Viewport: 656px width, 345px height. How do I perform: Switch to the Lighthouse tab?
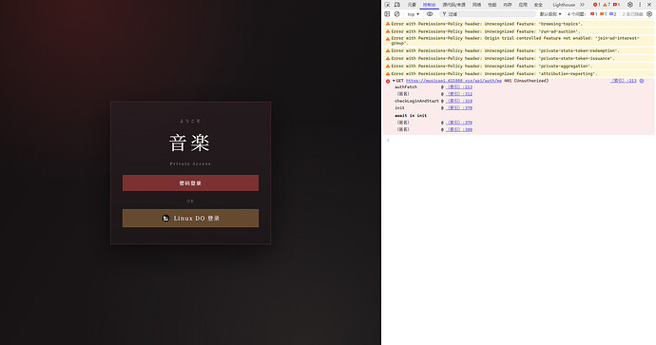[x=564, y=5]
